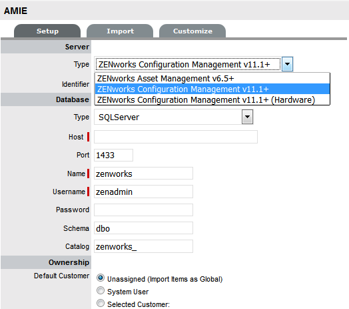Focus the Catalog field

click(x=143, y=246)
